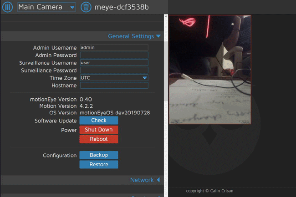The image size is (296, 197).
Task: Click the settings panel scrollbar
Action: click(166, 71)
